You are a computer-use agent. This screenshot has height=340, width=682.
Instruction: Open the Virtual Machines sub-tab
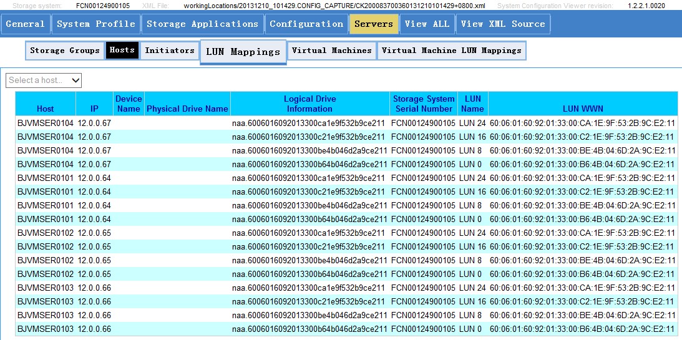(332, 51)
